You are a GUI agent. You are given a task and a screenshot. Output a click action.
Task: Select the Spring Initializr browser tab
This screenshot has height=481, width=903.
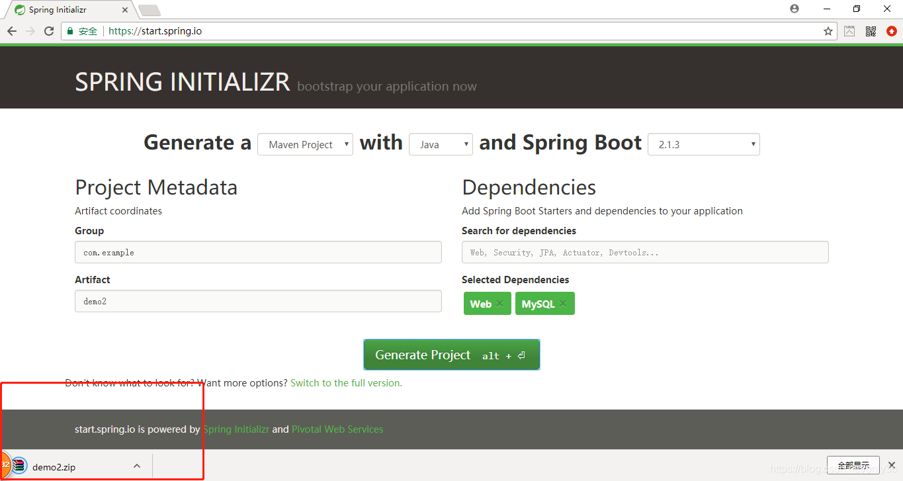pyautogui.click(x=71, y=10)
